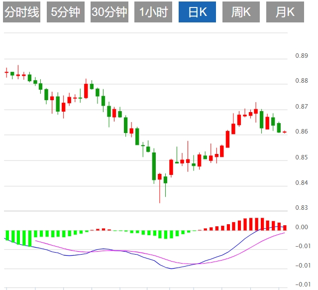Open the 1小时 chart tab
Viewport: 318px width, 290px height.
click(x=153, y=12)
